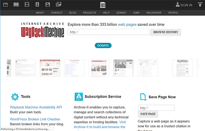Open the Images icon
This screenshot has width=205, height=131.
point(58,4)
